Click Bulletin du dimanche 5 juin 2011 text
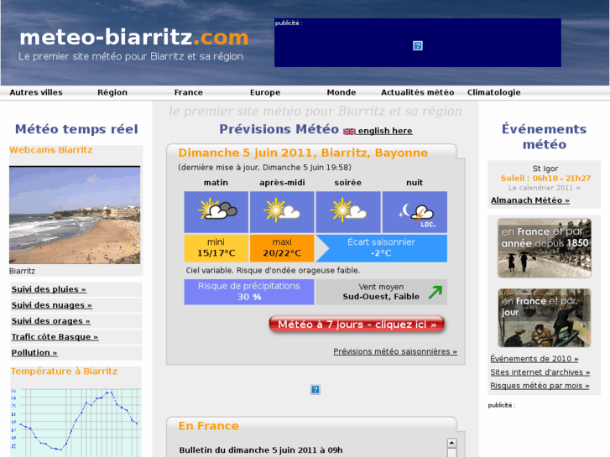 261,450
